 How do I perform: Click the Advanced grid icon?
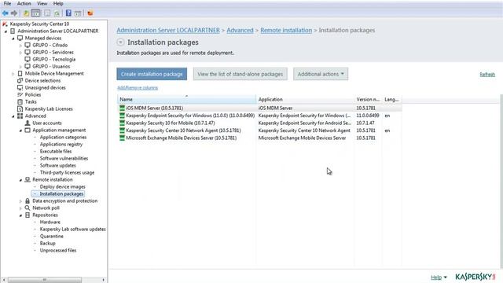click(x=20, y=116)
